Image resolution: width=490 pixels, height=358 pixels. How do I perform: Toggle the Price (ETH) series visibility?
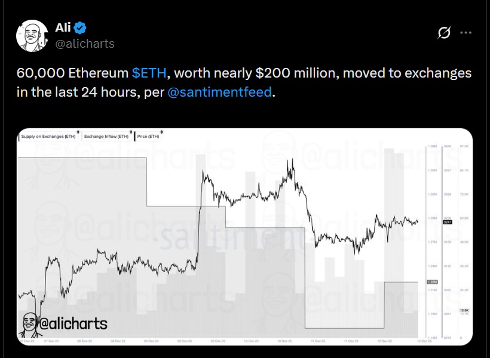coord(149,136)
